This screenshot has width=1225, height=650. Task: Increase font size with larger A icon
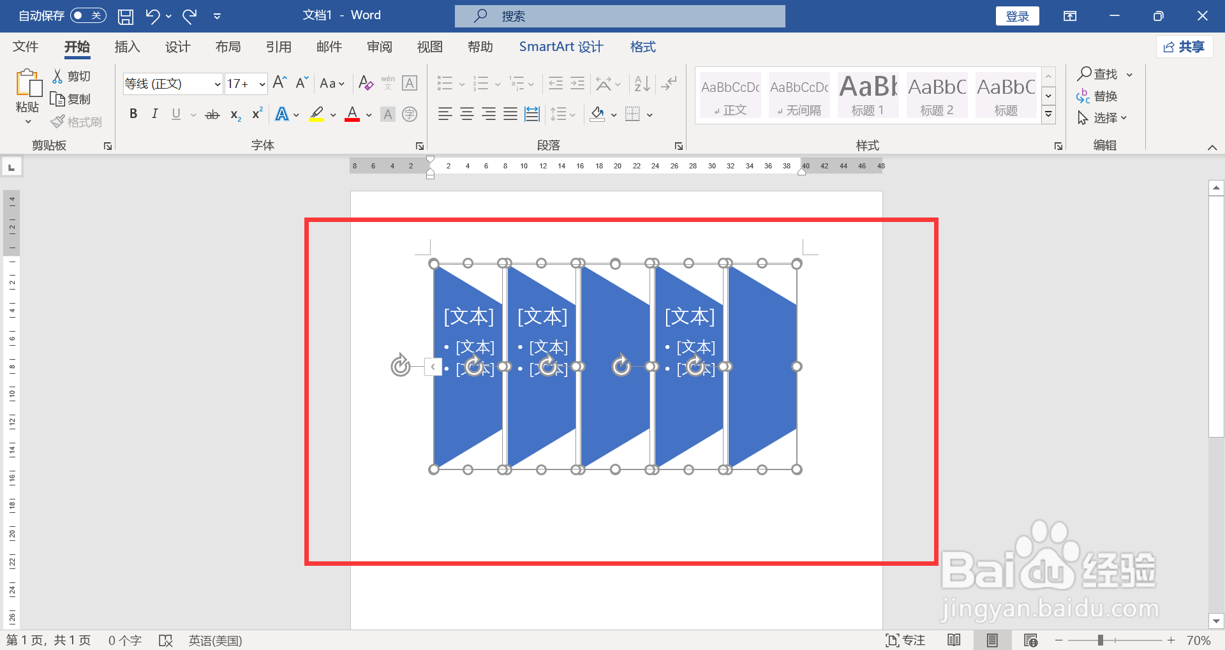click(279, 83)
